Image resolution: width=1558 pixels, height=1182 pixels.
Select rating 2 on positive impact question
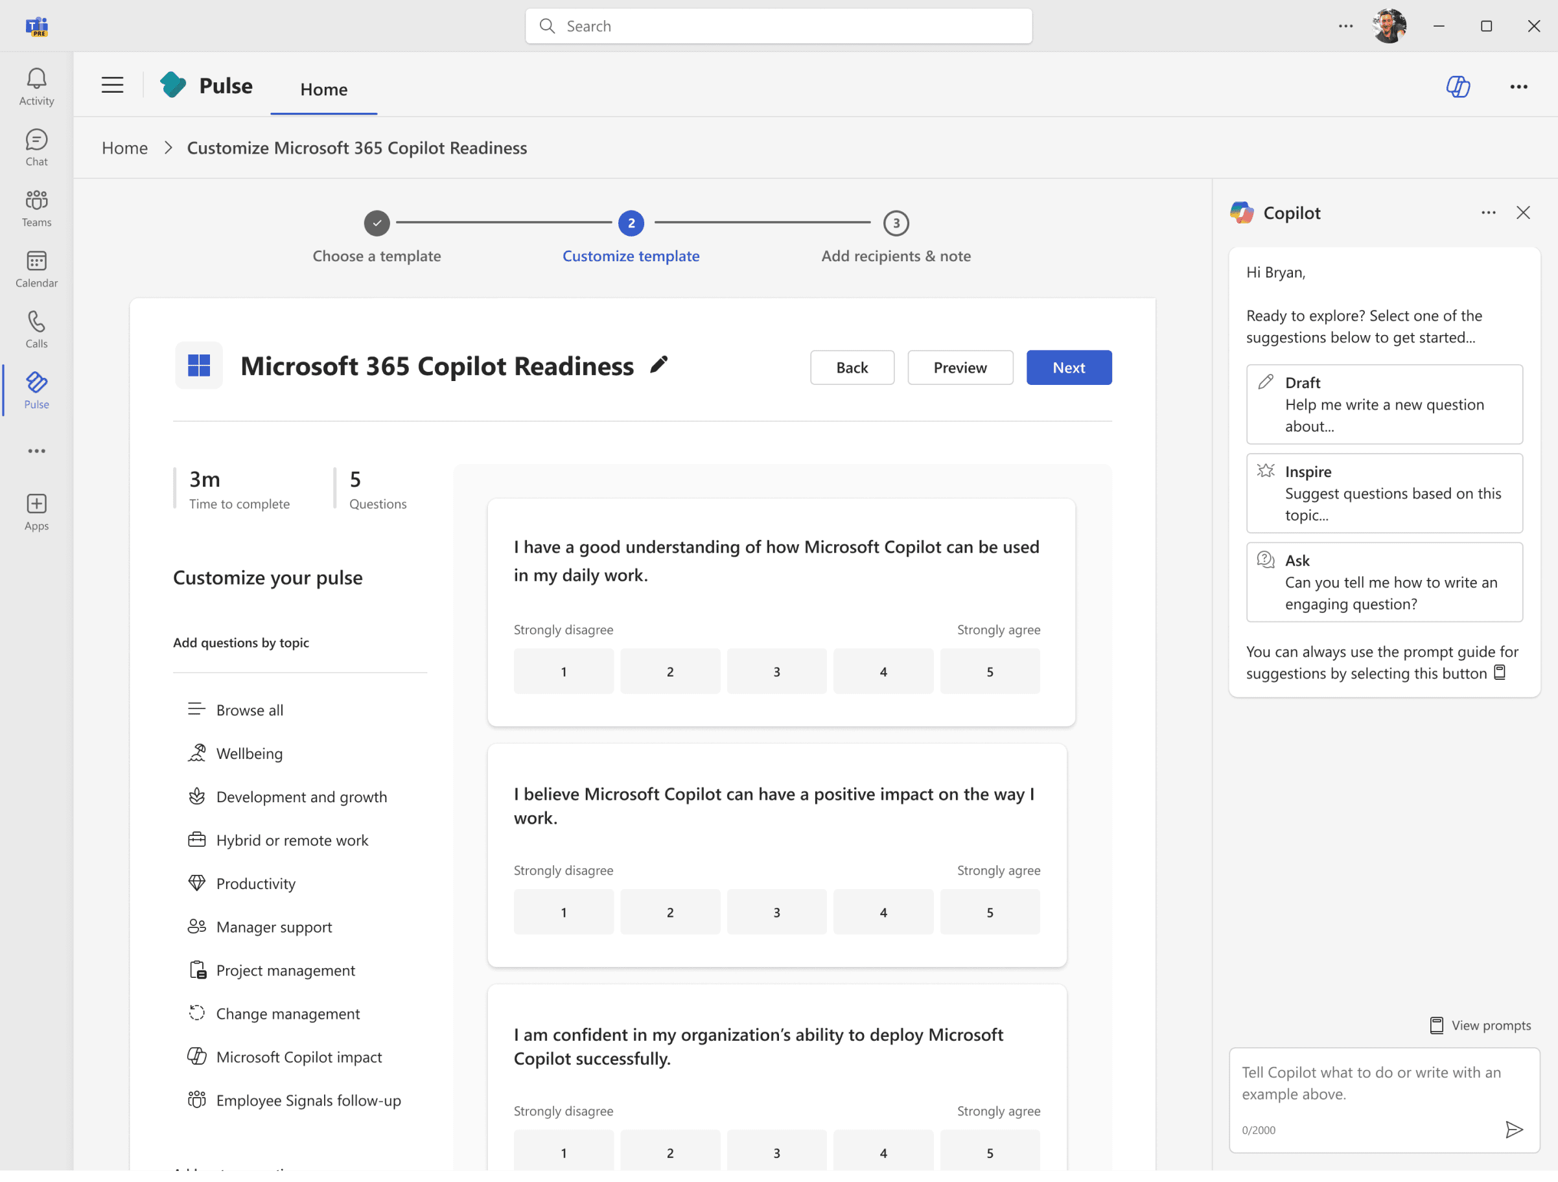coord(670,912)
